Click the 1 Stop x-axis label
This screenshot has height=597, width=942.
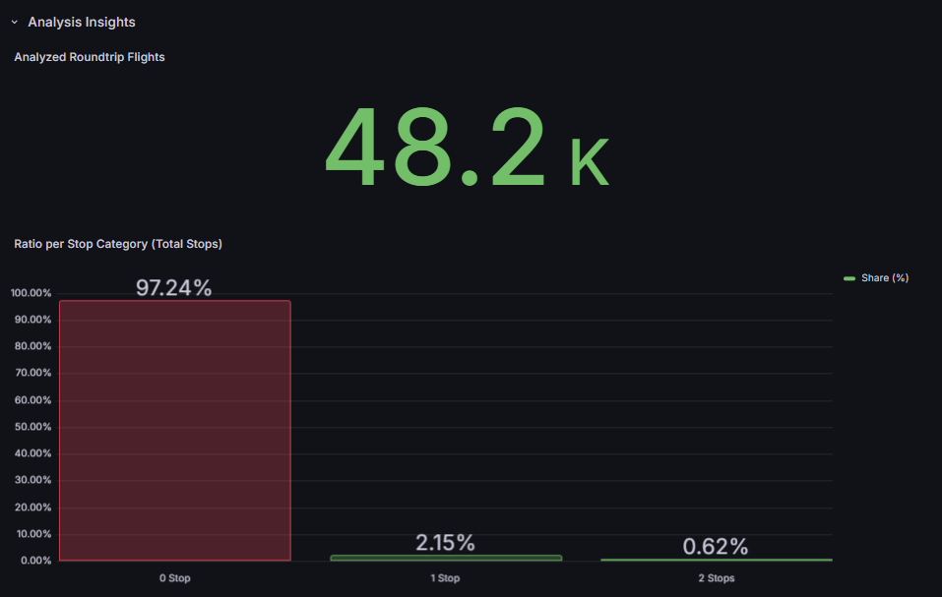click(x=445, y=578)
